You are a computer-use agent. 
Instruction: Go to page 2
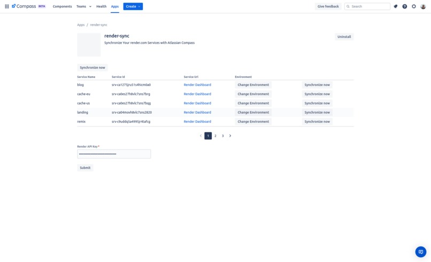click(215, 136)
